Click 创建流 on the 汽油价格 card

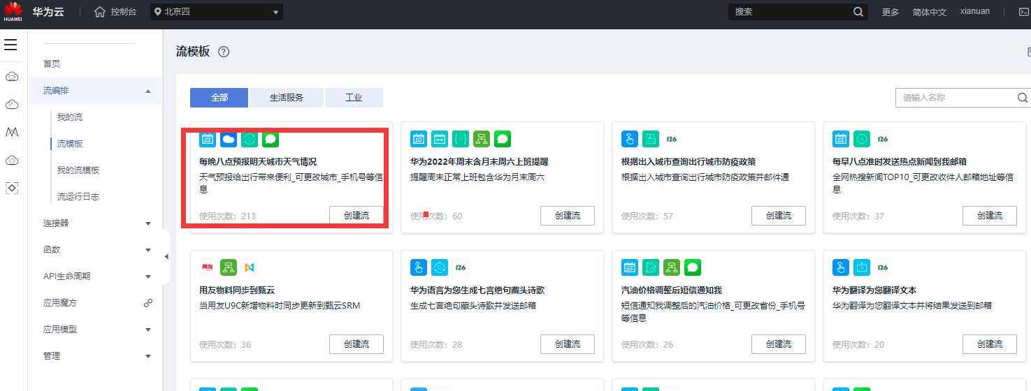pyautogui.click(x=779, y=344)
